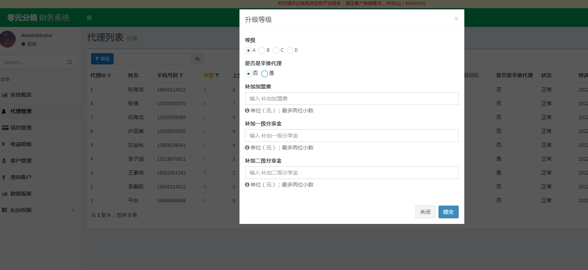Viewport: 588px width, 270px height.
Task: Select level B radio button
Action: pyautogui.click(x=262, y=51)
